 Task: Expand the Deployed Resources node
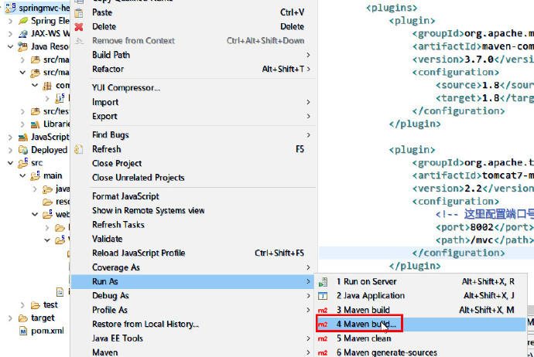click(10, 150)
